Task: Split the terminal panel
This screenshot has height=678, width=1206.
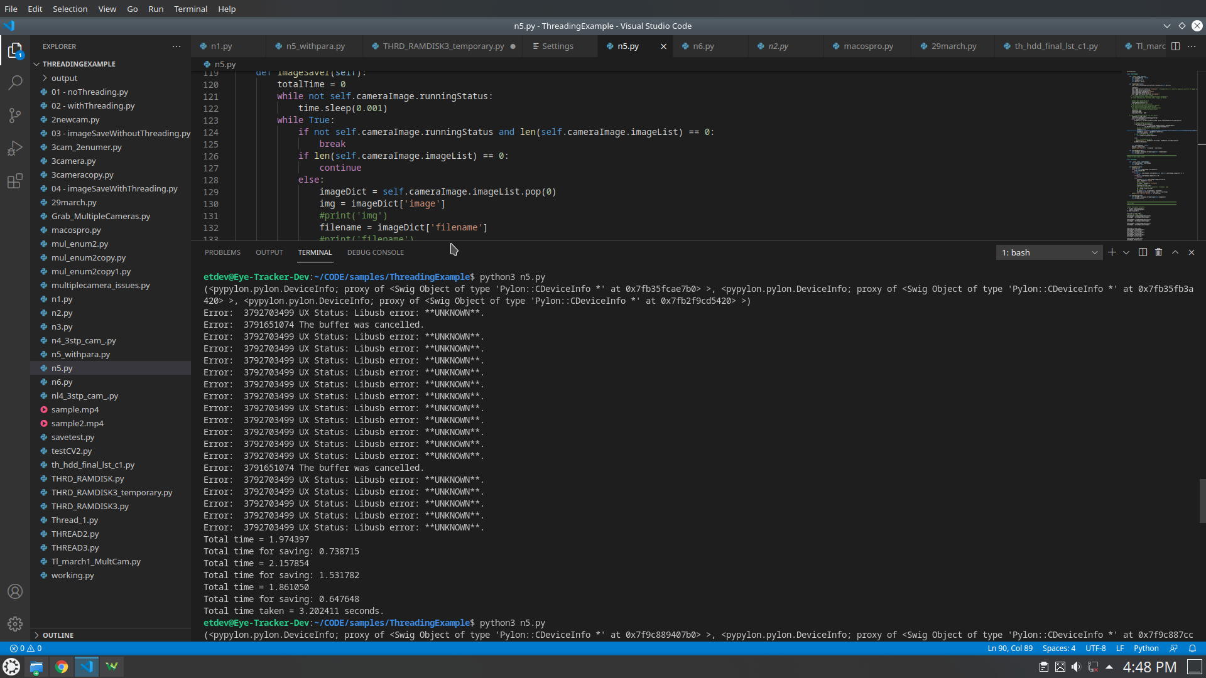Action: coord(1143,252)
